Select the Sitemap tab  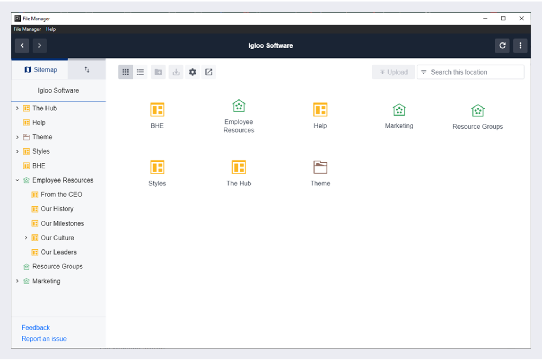[x=40, y=69]
